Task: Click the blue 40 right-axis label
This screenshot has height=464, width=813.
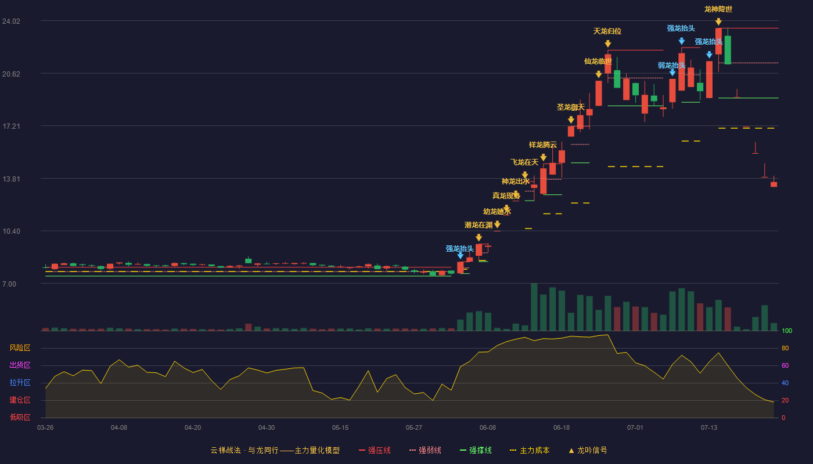Action: pyautogui.click(x=785, y=383)
